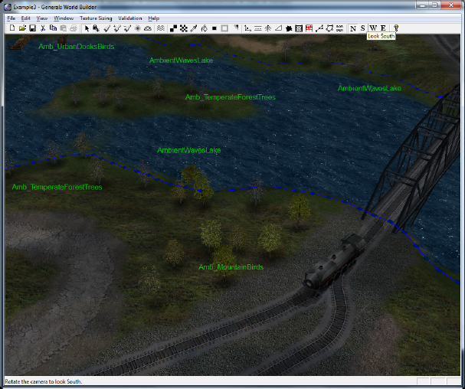Rotate camera south with S button
This screenshot has width=465, height=389.
tap(362, 28)
